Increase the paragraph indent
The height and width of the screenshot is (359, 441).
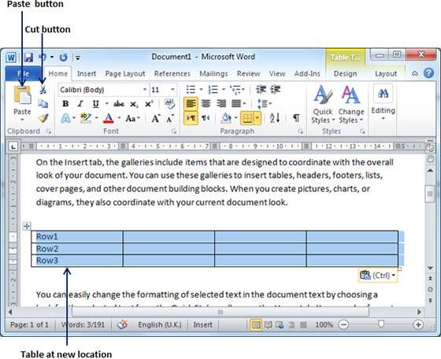(276, 90)
